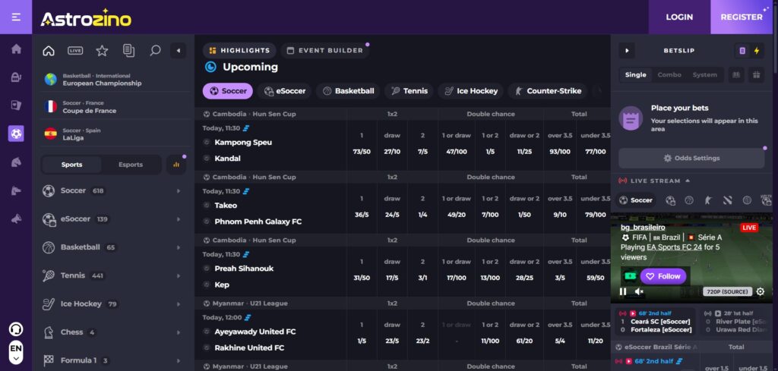Click the quick bet lightning icon

756,51
